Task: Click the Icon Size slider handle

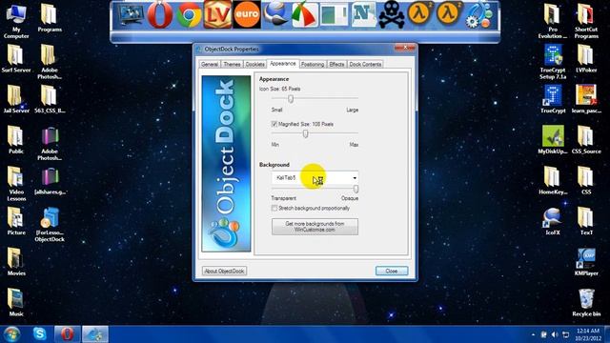Action: click(291, 99)
